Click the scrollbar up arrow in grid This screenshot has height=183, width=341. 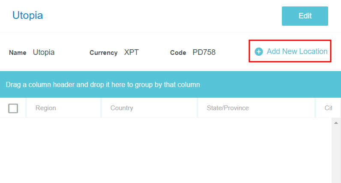pyautogui.click(x=336, y=123)
